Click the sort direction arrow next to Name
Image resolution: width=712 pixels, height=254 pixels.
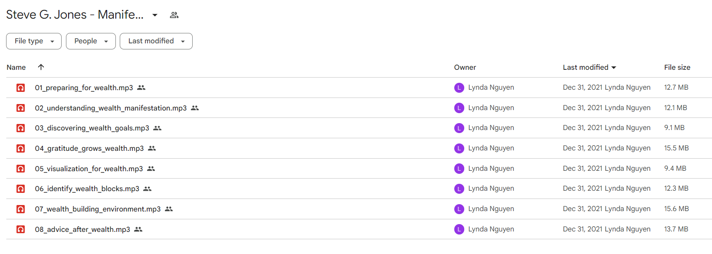[41, 67]
